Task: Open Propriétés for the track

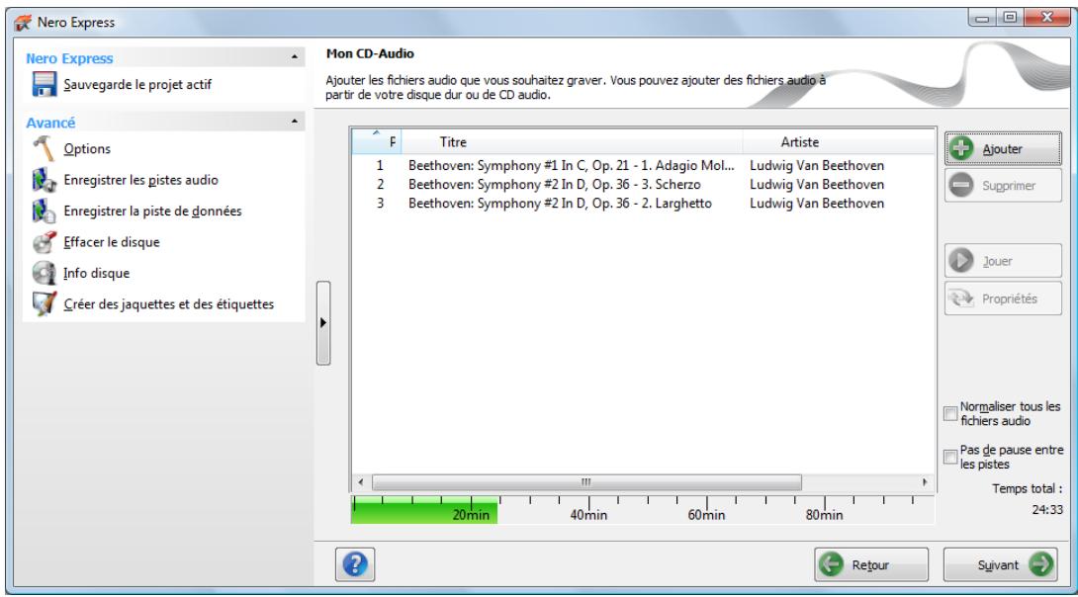Action: pos(1003,298)
